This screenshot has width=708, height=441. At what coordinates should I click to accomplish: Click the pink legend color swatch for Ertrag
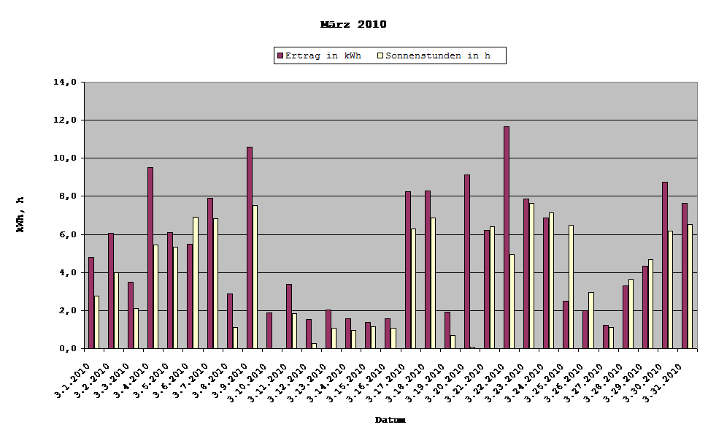click(x=280, y=55)
